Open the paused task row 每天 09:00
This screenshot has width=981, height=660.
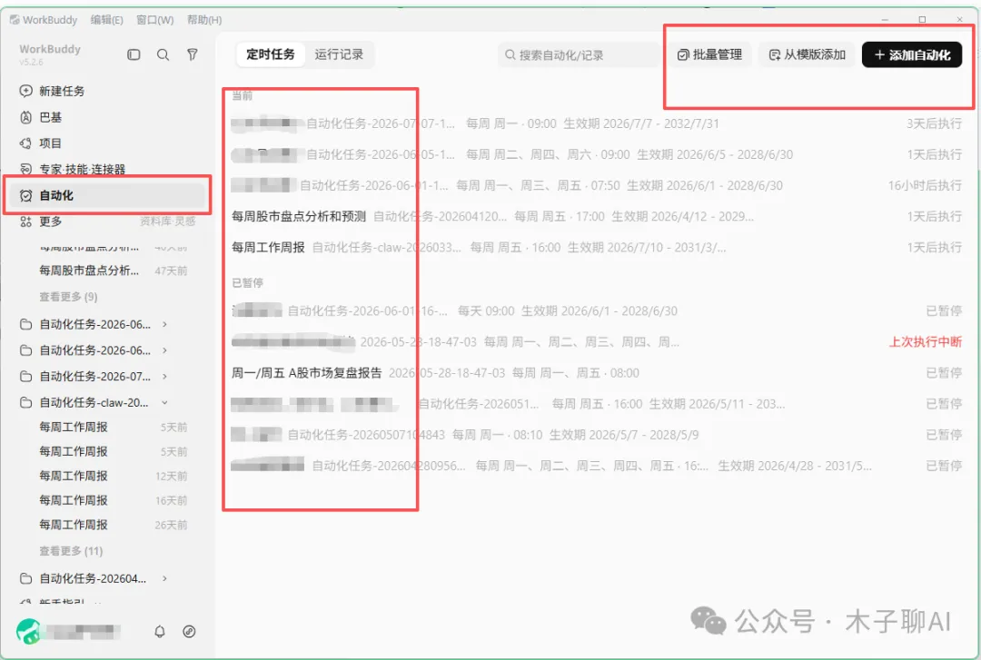coord(597,310)
